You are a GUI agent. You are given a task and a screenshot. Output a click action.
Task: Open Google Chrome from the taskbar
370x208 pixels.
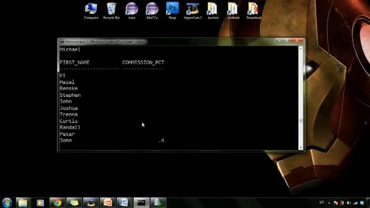(x=57, y=203)
